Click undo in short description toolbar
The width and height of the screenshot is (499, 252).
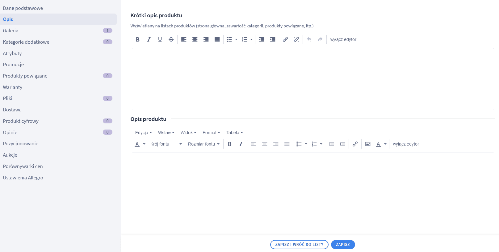tap(309, 39)
